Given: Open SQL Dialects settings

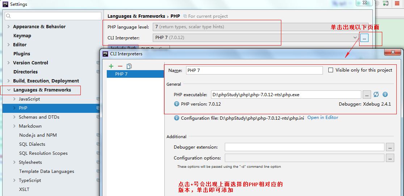Looking at the screenshot, I should click(32, 144).
